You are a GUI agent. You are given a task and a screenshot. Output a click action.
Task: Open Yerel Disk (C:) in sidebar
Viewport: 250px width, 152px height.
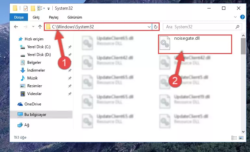(39, 47)
